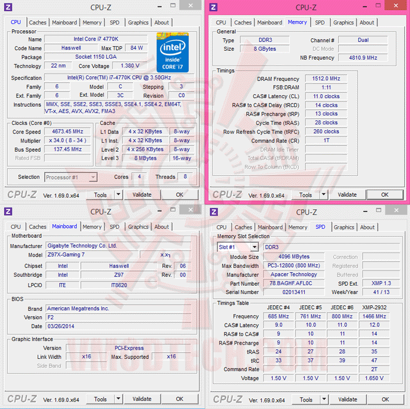Click the CPU-Z logo icon in the Mainboard window title bar
Screen dimensions: 410x409
8,211
